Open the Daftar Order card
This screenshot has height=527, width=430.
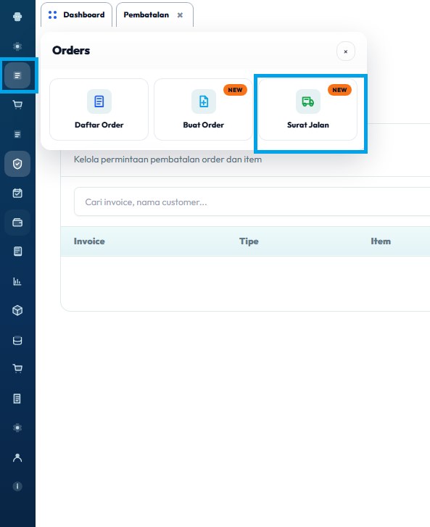point(99,109)
